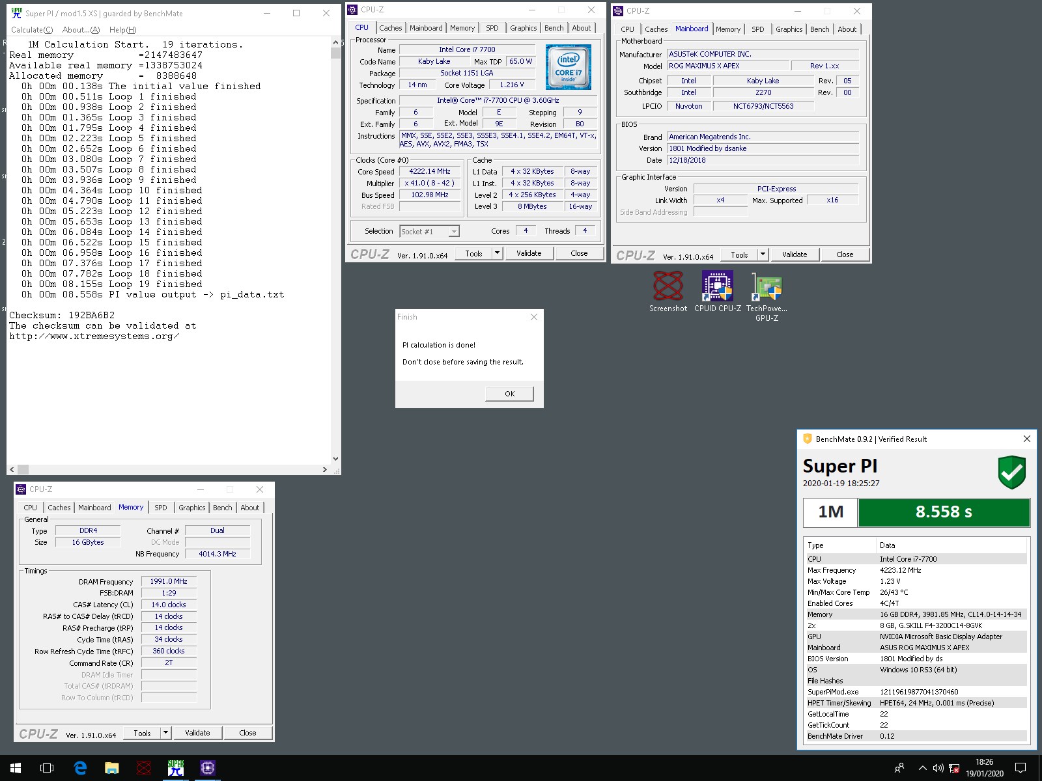
Task: Click Validate in the CPU tab window
Action: (x=529, y=253)
